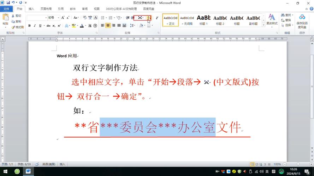Screen dimensions: 314x176
Task: Click the Sort A-Z icon
Action: pos(149,18)
